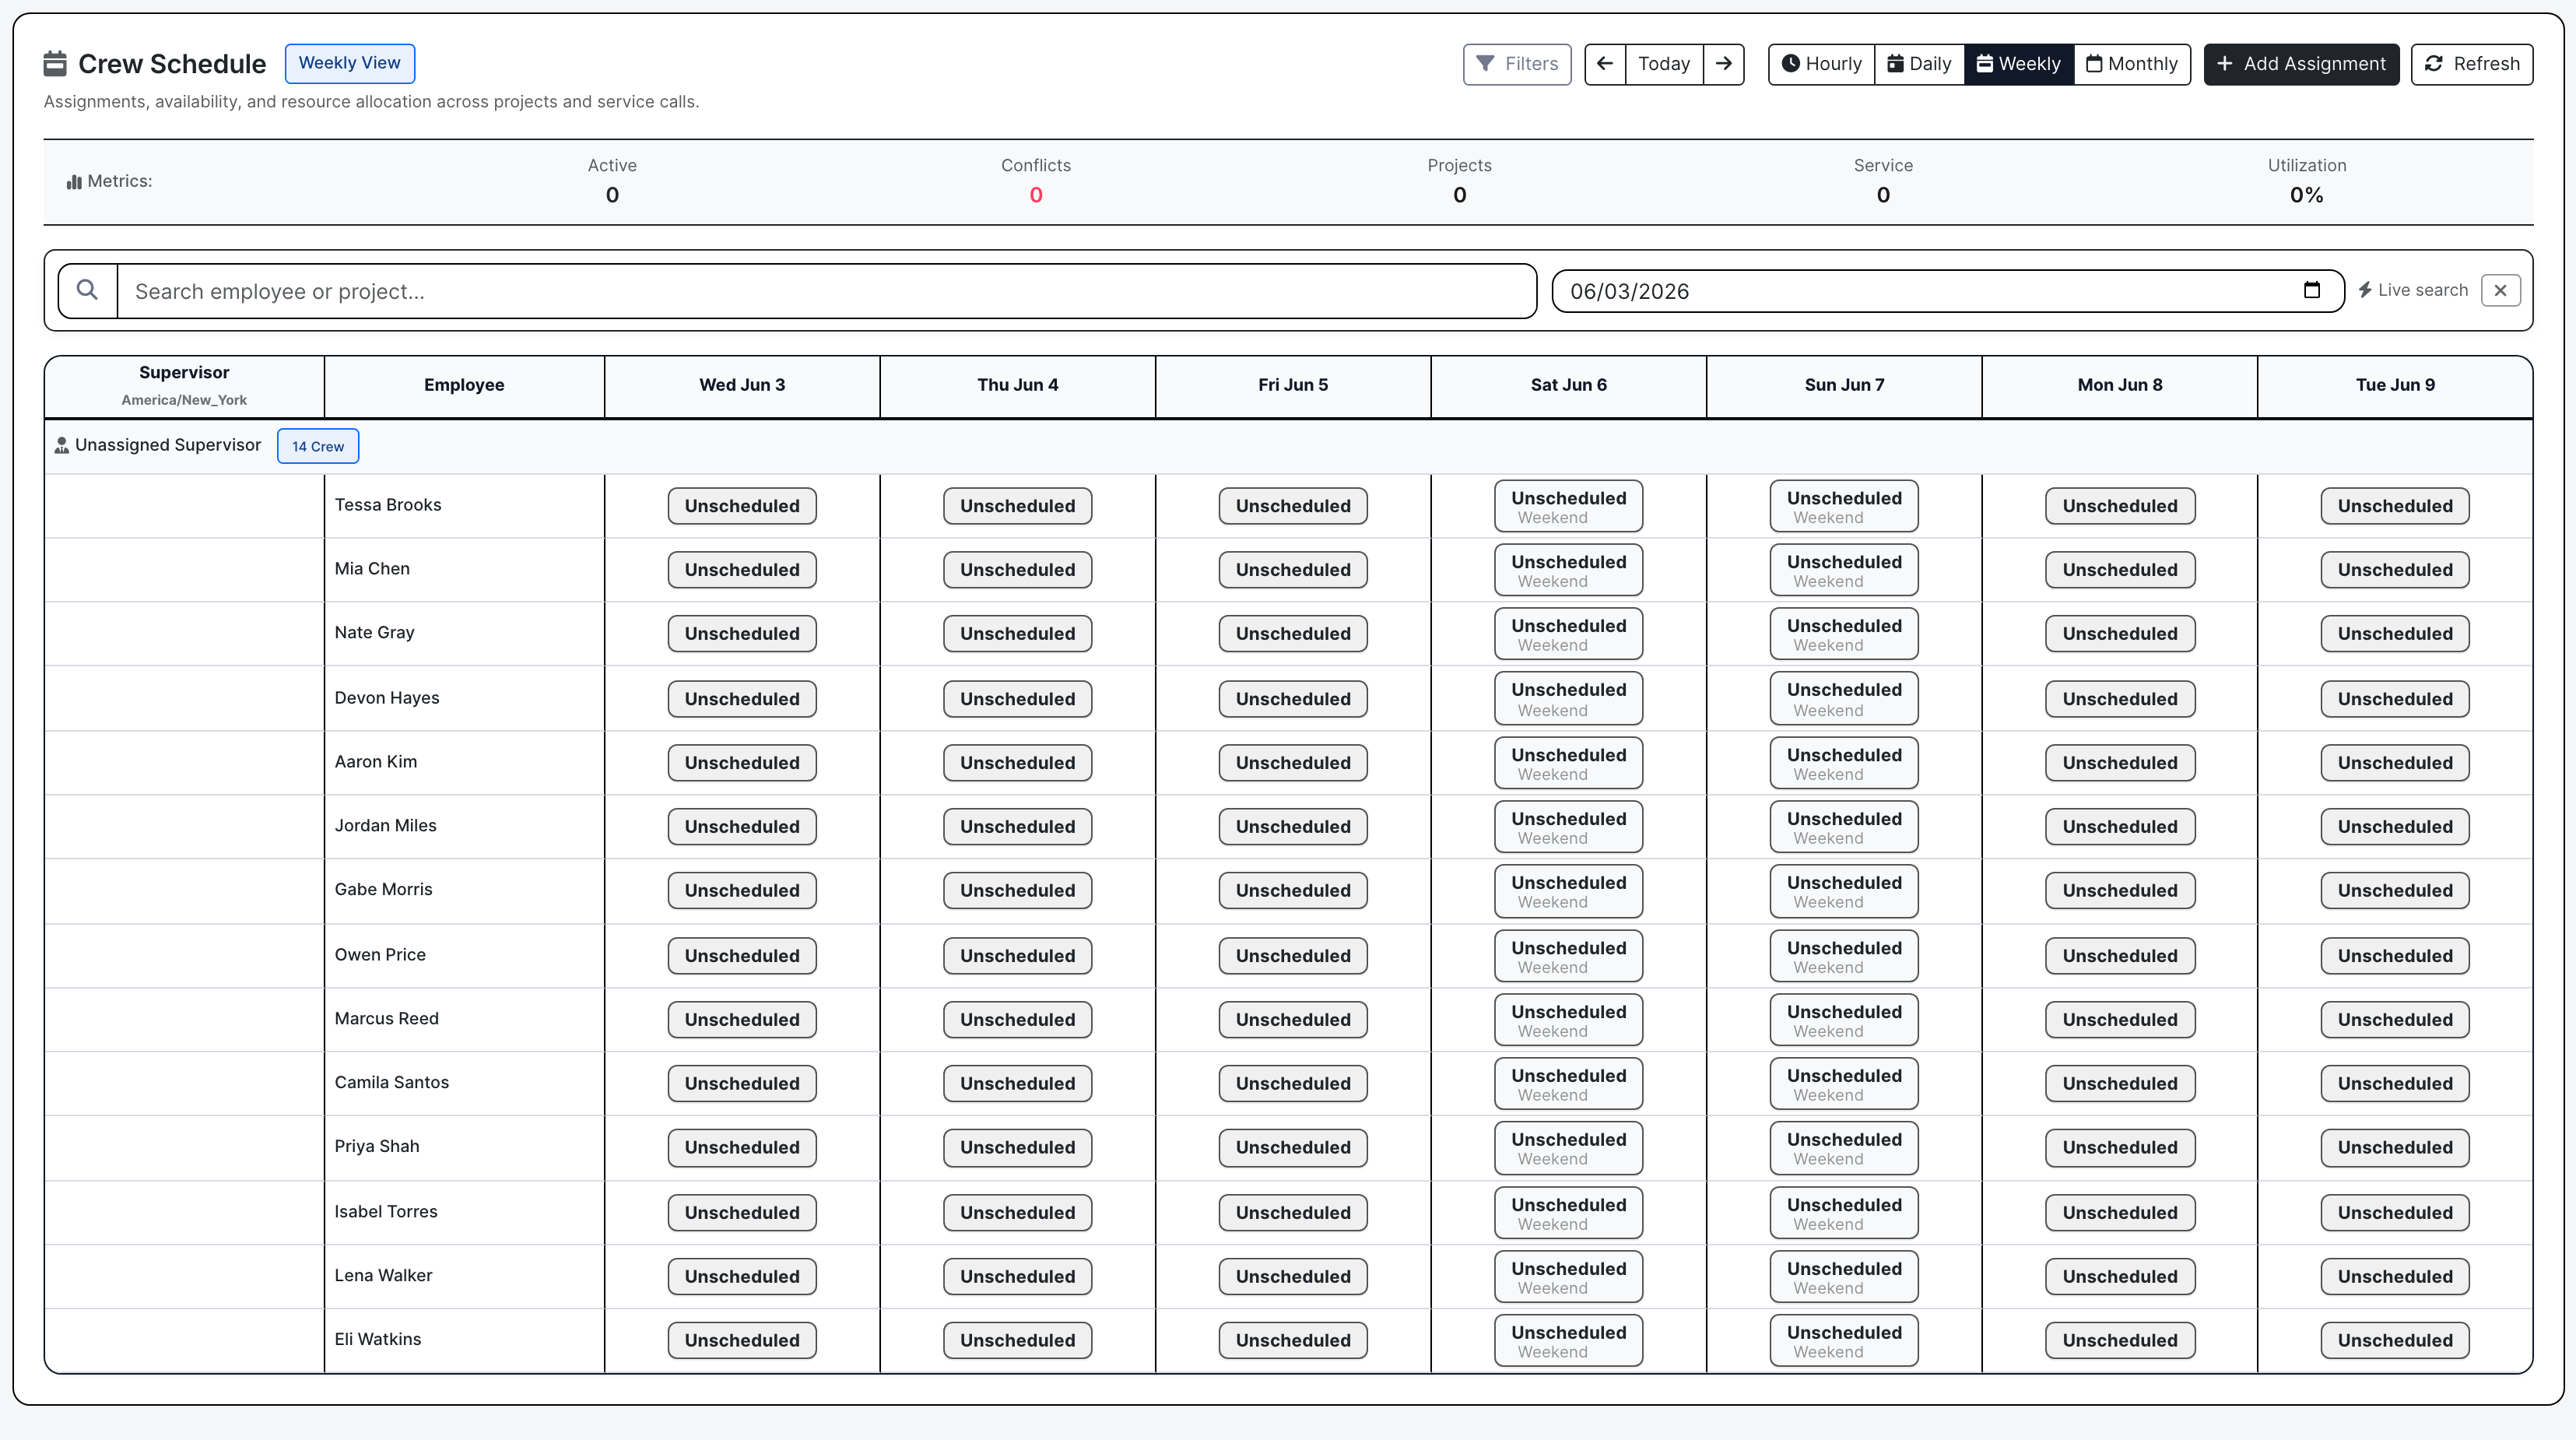Open Marcus Reed Sat Jun 6 Weekend cell
Screen dimensions: 2576x1440
click(1568, 1020)
